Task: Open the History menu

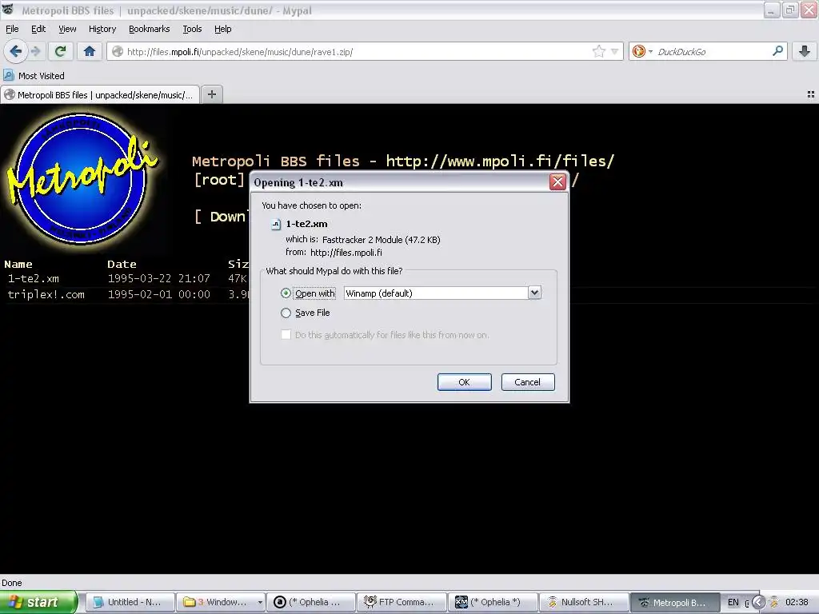Action: tap(102, 29)
